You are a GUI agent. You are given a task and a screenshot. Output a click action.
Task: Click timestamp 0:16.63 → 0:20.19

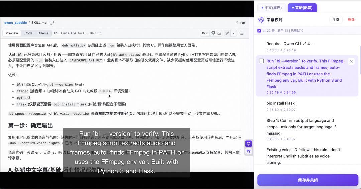coord(281,50)
